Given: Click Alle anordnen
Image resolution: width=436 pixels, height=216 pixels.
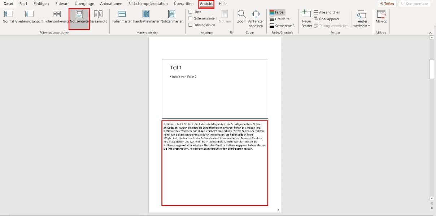Looking at the screenshot, I should point(327,12).
